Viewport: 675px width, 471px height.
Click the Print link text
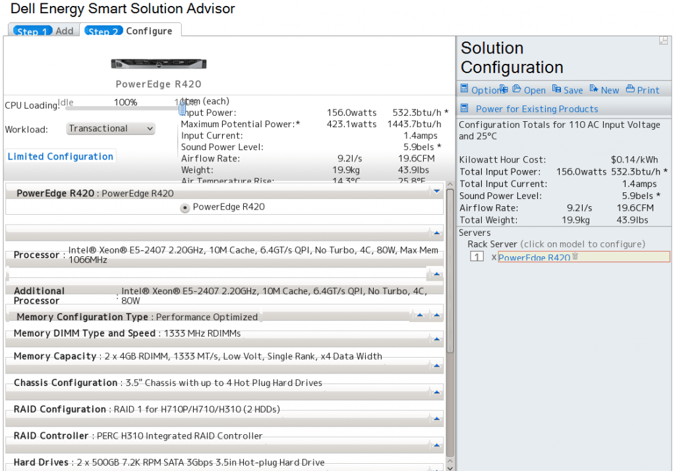click(x=648, y=90)
